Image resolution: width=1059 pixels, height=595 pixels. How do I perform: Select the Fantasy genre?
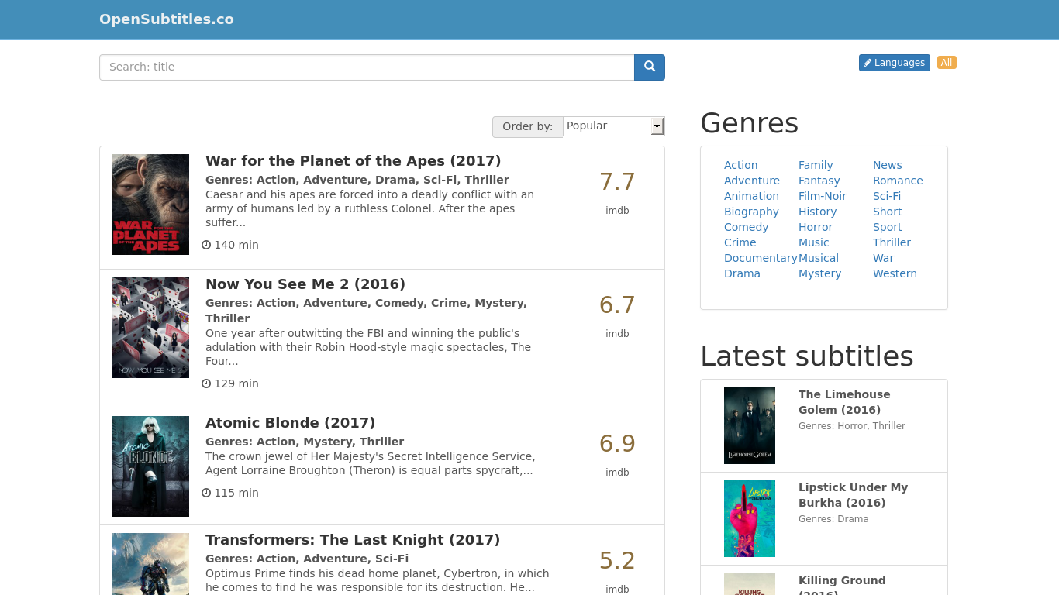pos(819,181)
